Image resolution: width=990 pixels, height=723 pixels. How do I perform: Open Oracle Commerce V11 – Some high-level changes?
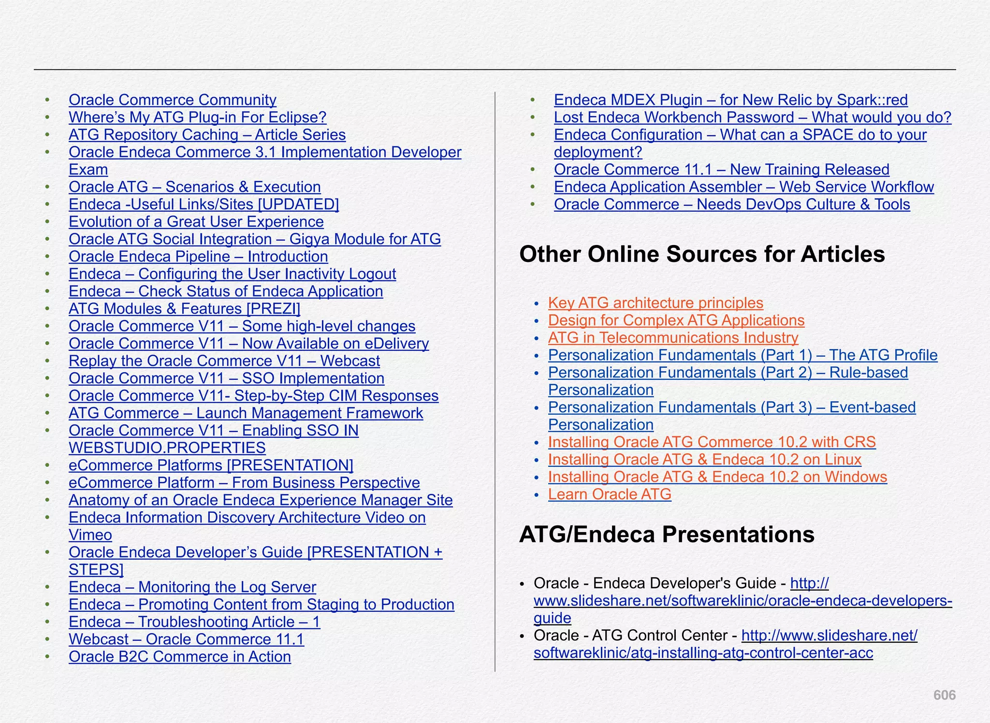coord(242,326)
